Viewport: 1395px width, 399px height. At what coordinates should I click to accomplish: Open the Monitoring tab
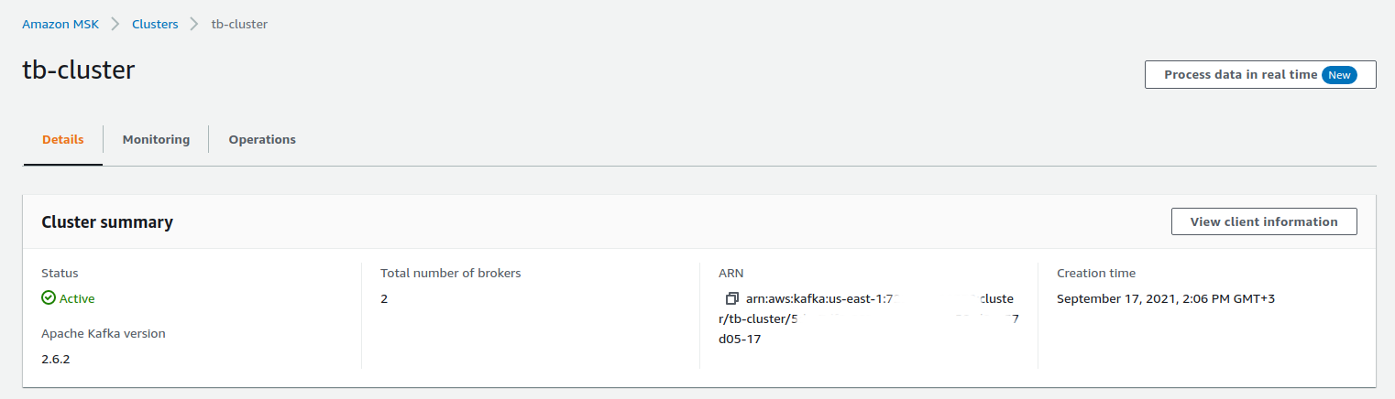[156, 140]
